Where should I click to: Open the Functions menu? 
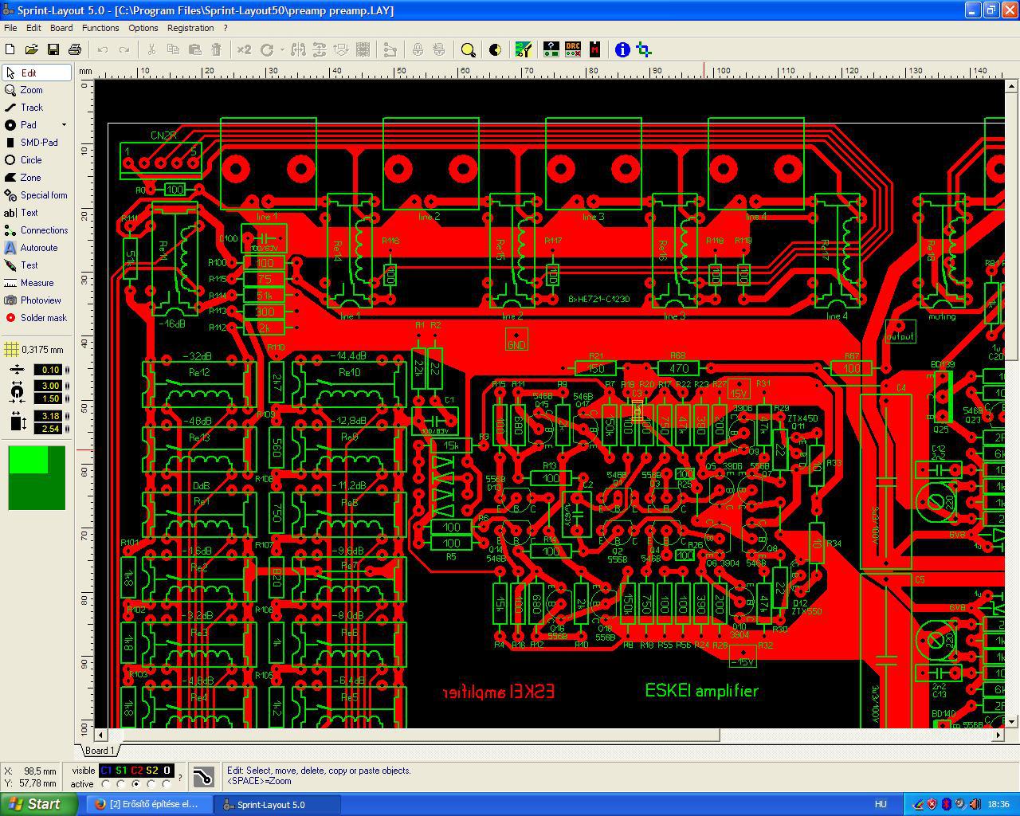tap(100, 28)
